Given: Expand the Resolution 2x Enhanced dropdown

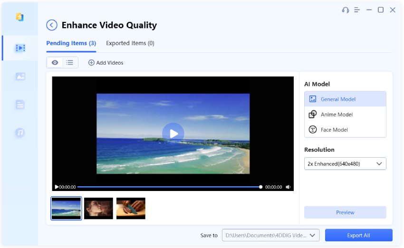Looking at the screenshot, I should click(x=345, y=164).
